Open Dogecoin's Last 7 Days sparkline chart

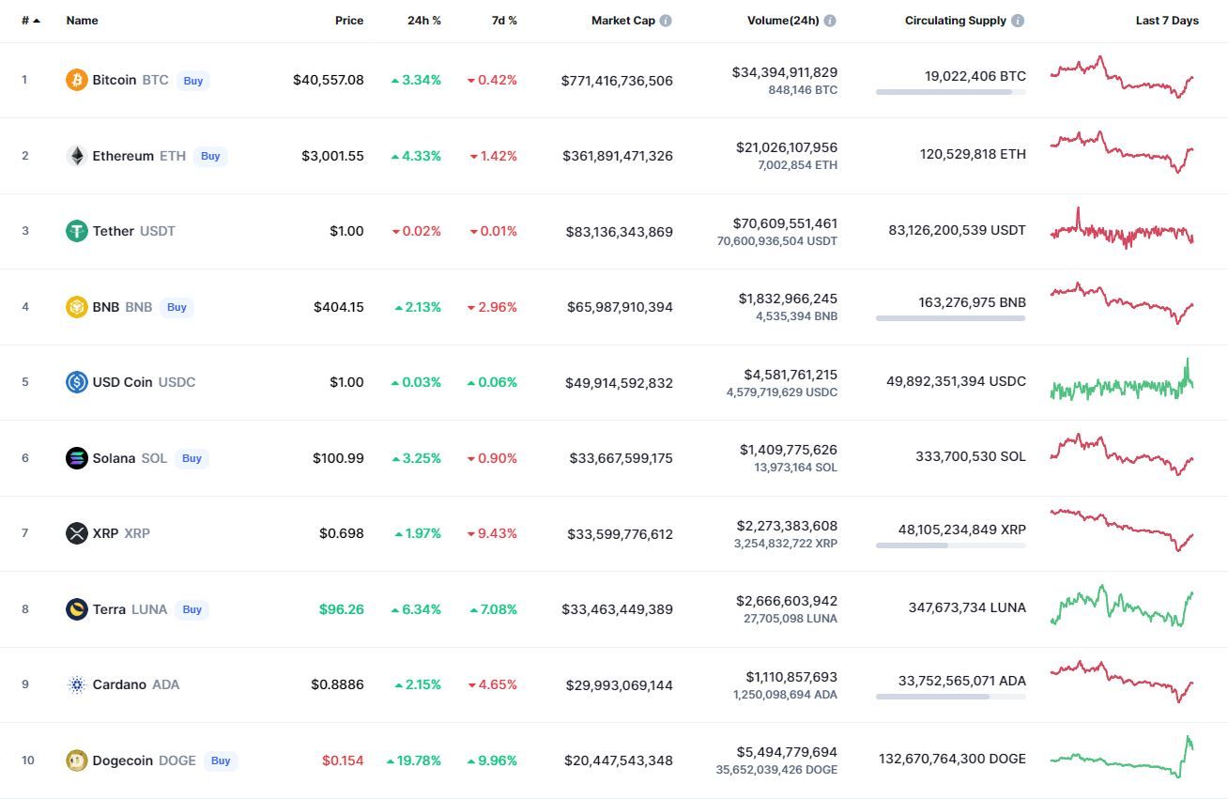click(1122, 757)
